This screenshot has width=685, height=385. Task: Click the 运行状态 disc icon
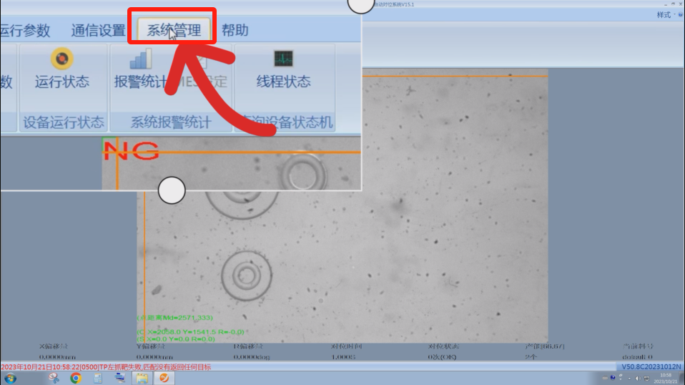coord(62,59)
